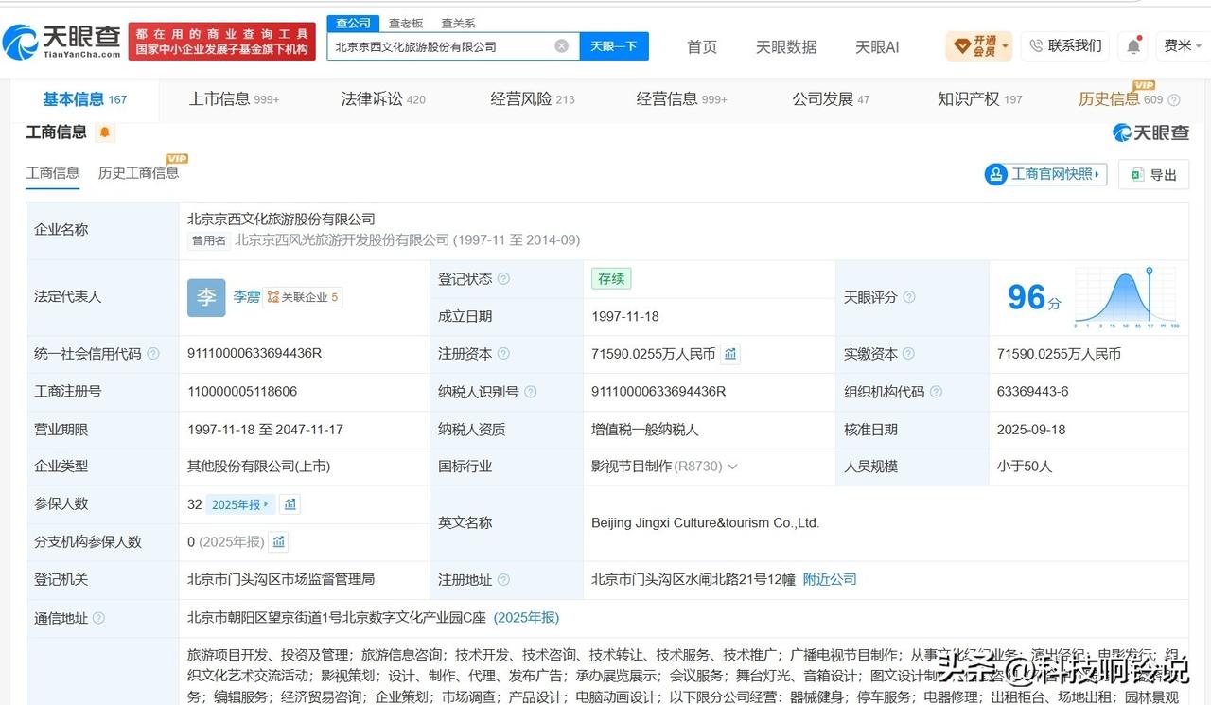Click the 李 avatar of legal representative

206,297
